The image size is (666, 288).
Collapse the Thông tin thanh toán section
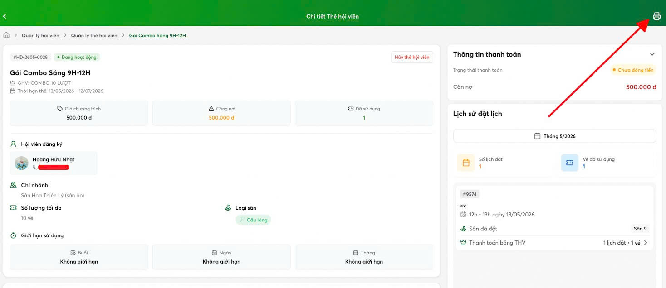point(652,54)
